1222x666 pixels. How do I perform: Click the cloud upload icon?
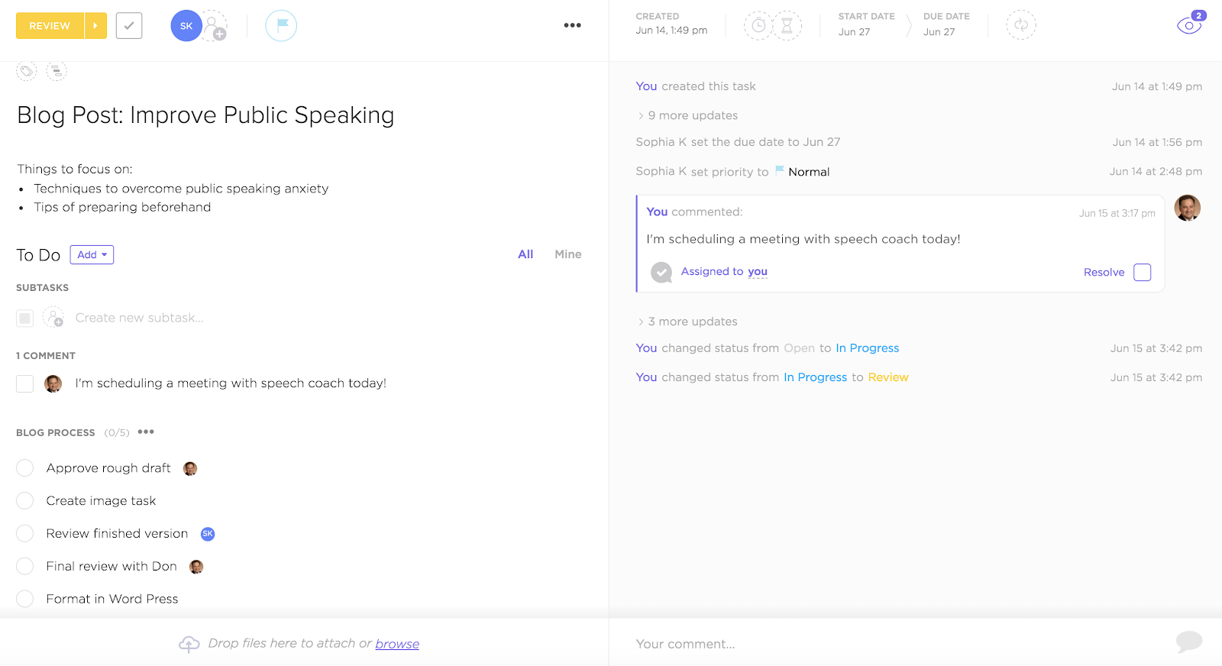tap(189, 644)
